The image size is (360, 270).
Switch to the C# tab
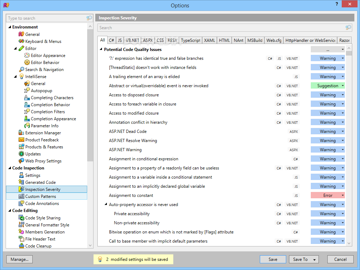click(111, 40)
